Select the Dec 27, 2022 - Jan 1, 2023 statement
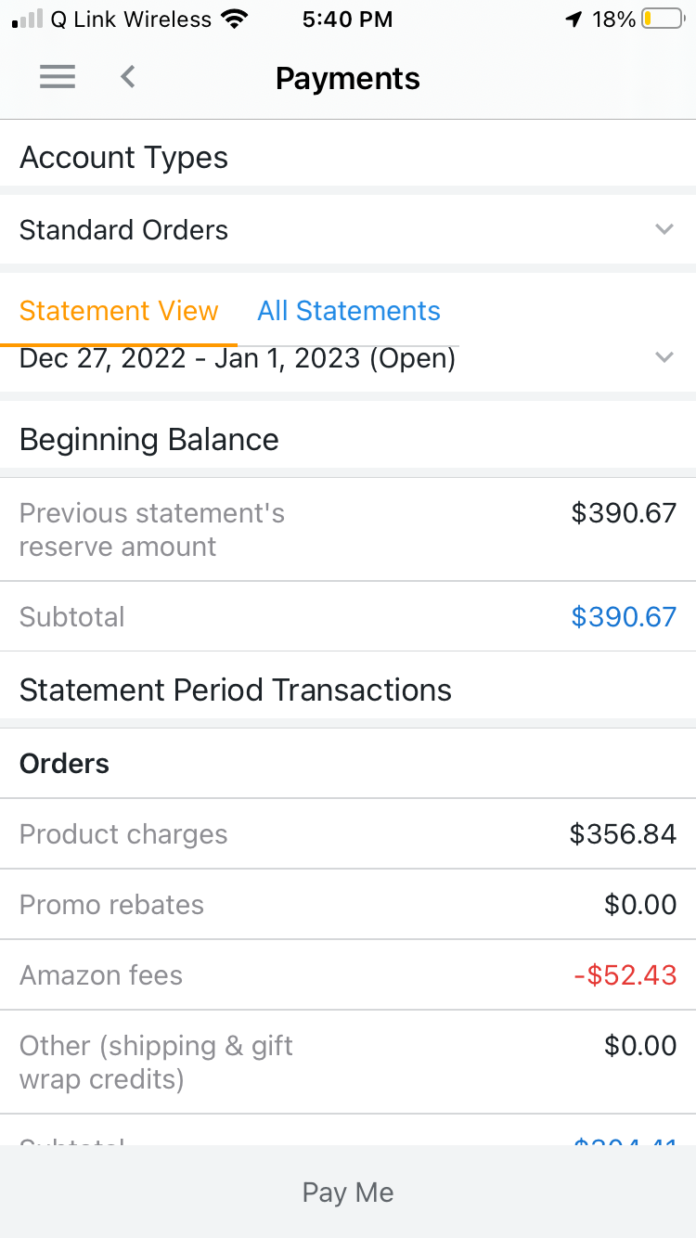The height and width of the screenshot is (1238, 696). pyautogui.click(x=238, y=358)
